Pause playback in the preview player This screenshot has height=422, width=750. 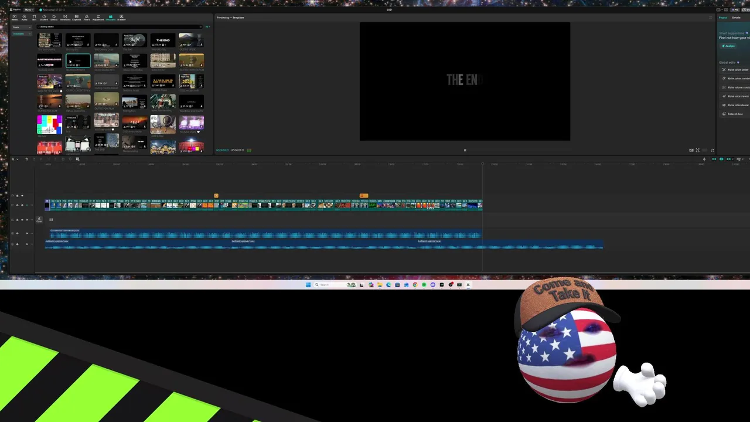pos(465,150)
